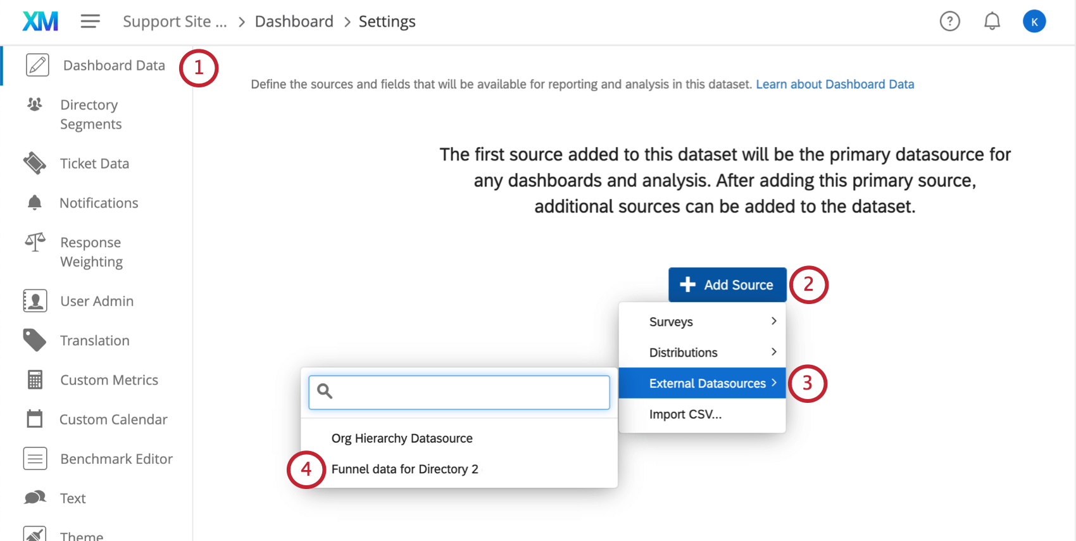Select the Ticket Data ticket icon
This screenshot has width=1076, height=541.
[x=35, y=163]
